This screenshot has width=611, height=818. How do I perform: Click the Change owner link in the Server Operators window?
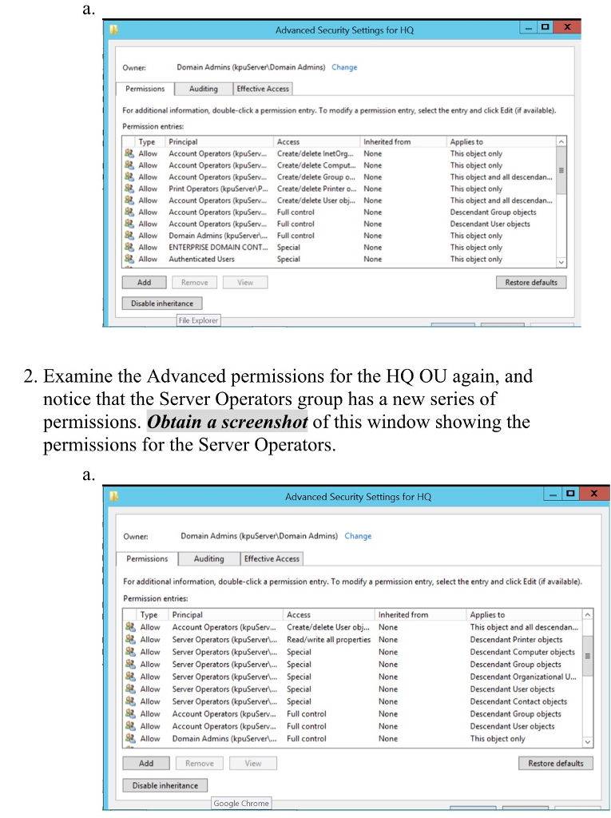358,536
